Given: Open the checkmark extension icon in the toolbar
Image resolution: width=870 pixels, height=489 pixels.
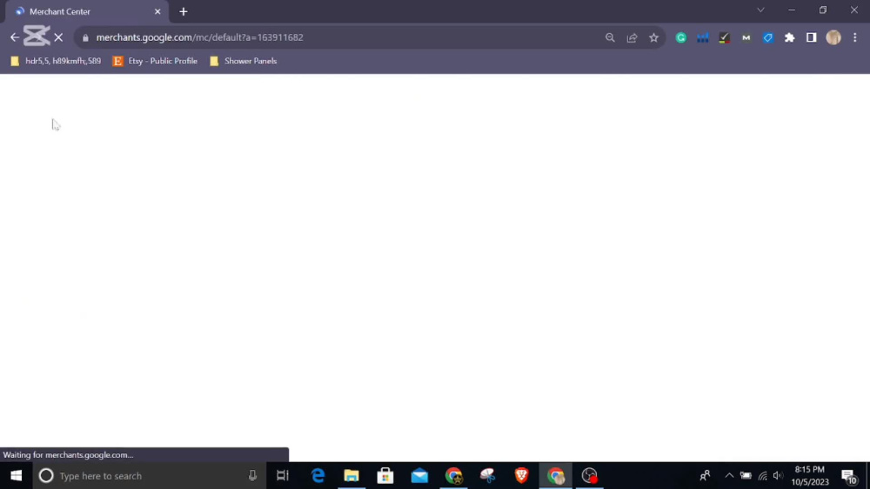Looking at the screenshot, I should 724,37.
